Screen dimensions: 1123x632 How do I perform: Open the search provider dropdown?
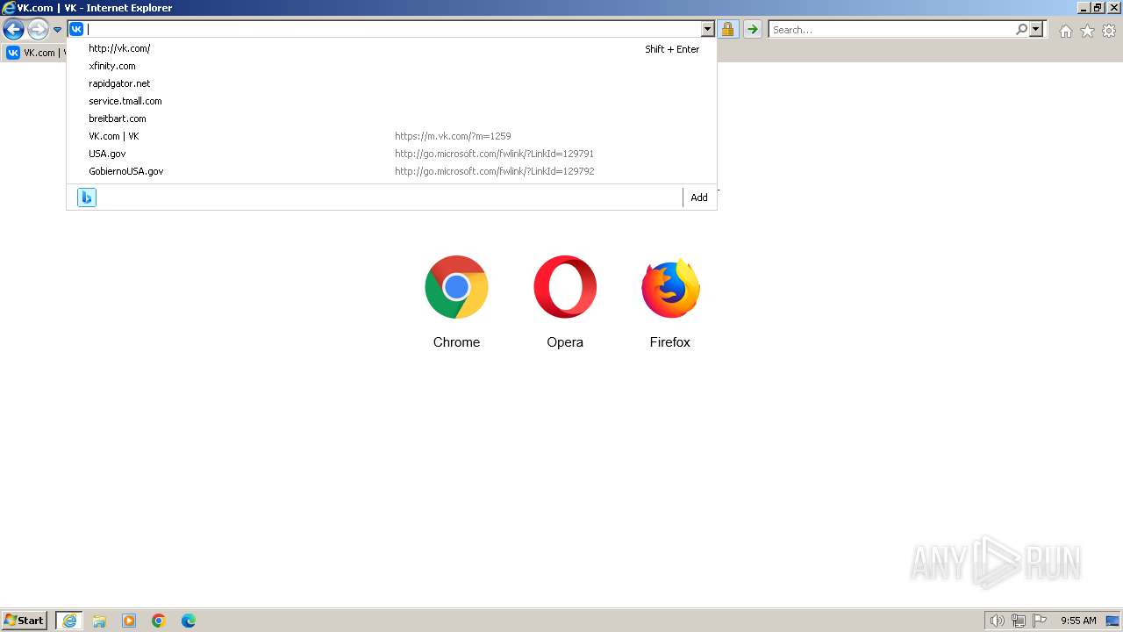click(x=1036, y=29)
